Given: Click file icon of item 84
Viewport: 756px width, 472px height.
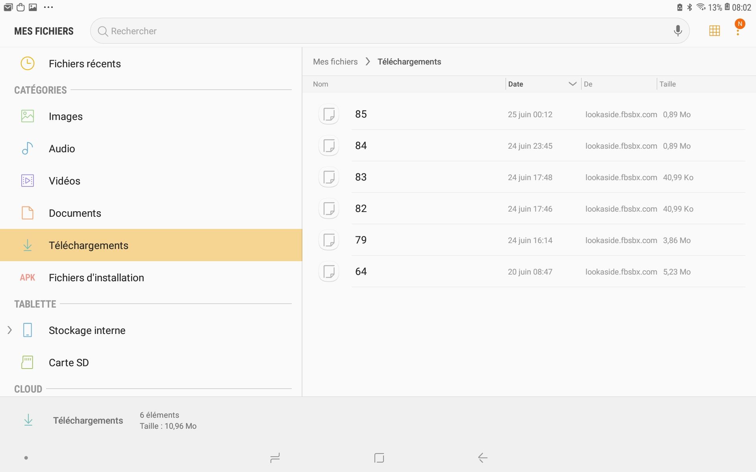Looking at the screenshot, I should pyautogui.click(x=329, y=146).
